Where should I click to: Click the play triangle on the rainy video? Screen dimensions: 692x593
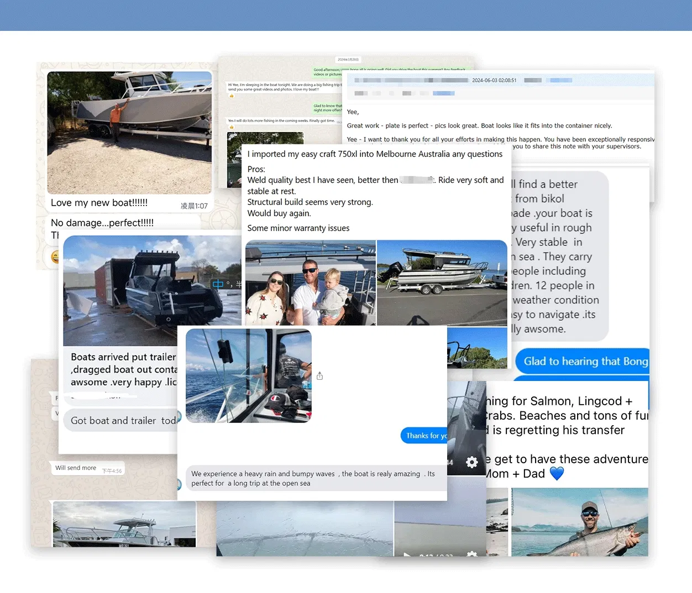(x=407, y=556)
